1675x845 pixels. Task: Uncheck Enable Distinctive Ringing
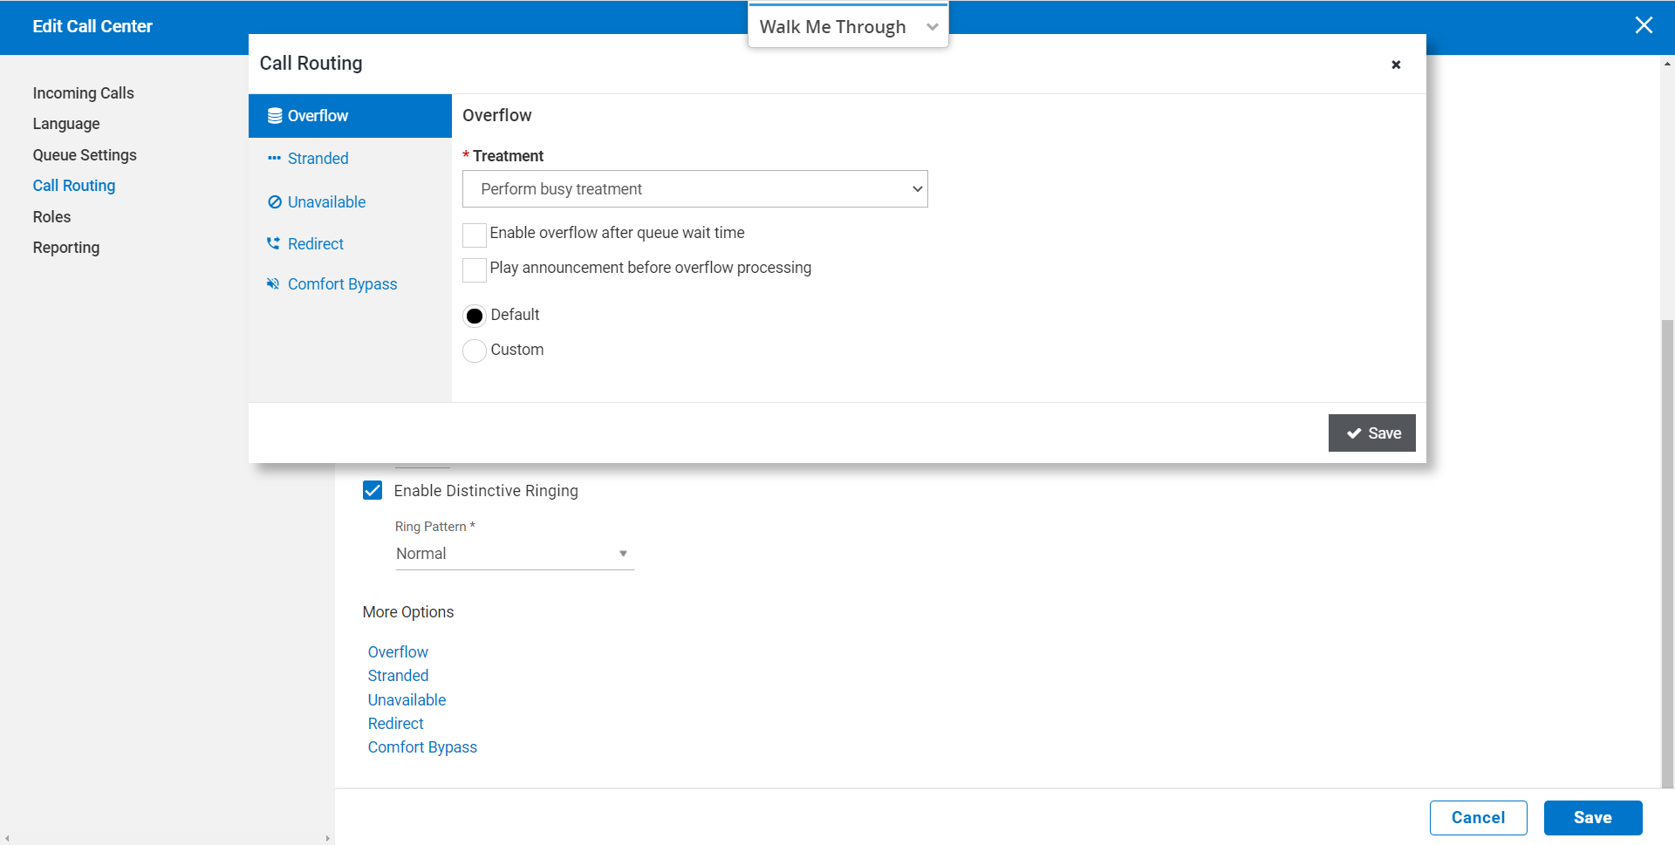pos(373,490)
